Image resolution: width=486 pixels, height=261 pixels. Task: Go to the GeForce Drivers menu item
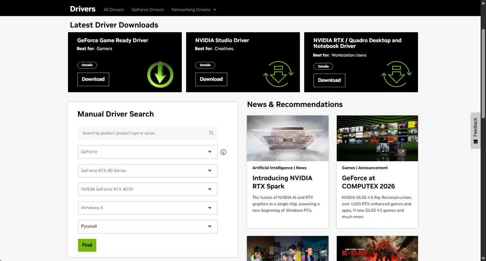point(148,9)
